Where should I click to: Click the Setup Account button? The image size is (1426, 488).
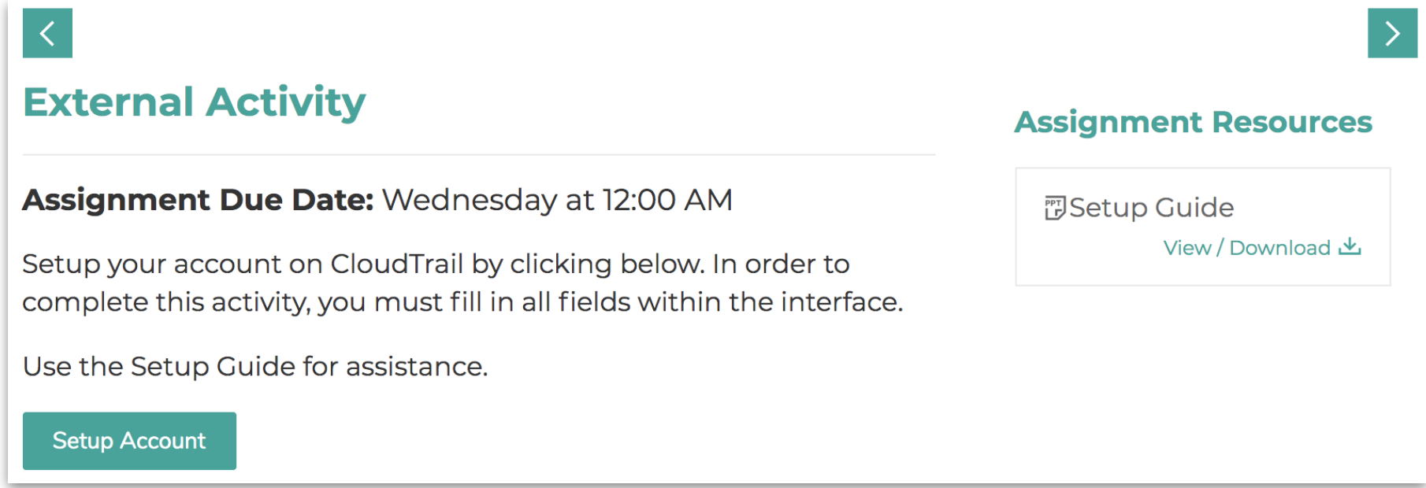click(x=129, y=441)
